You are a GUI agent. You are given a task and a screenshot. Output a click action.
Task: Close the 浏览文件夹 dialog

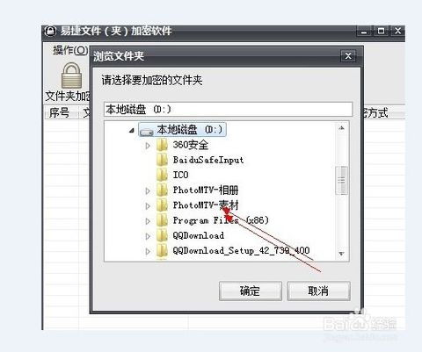[x=348, y=55]
